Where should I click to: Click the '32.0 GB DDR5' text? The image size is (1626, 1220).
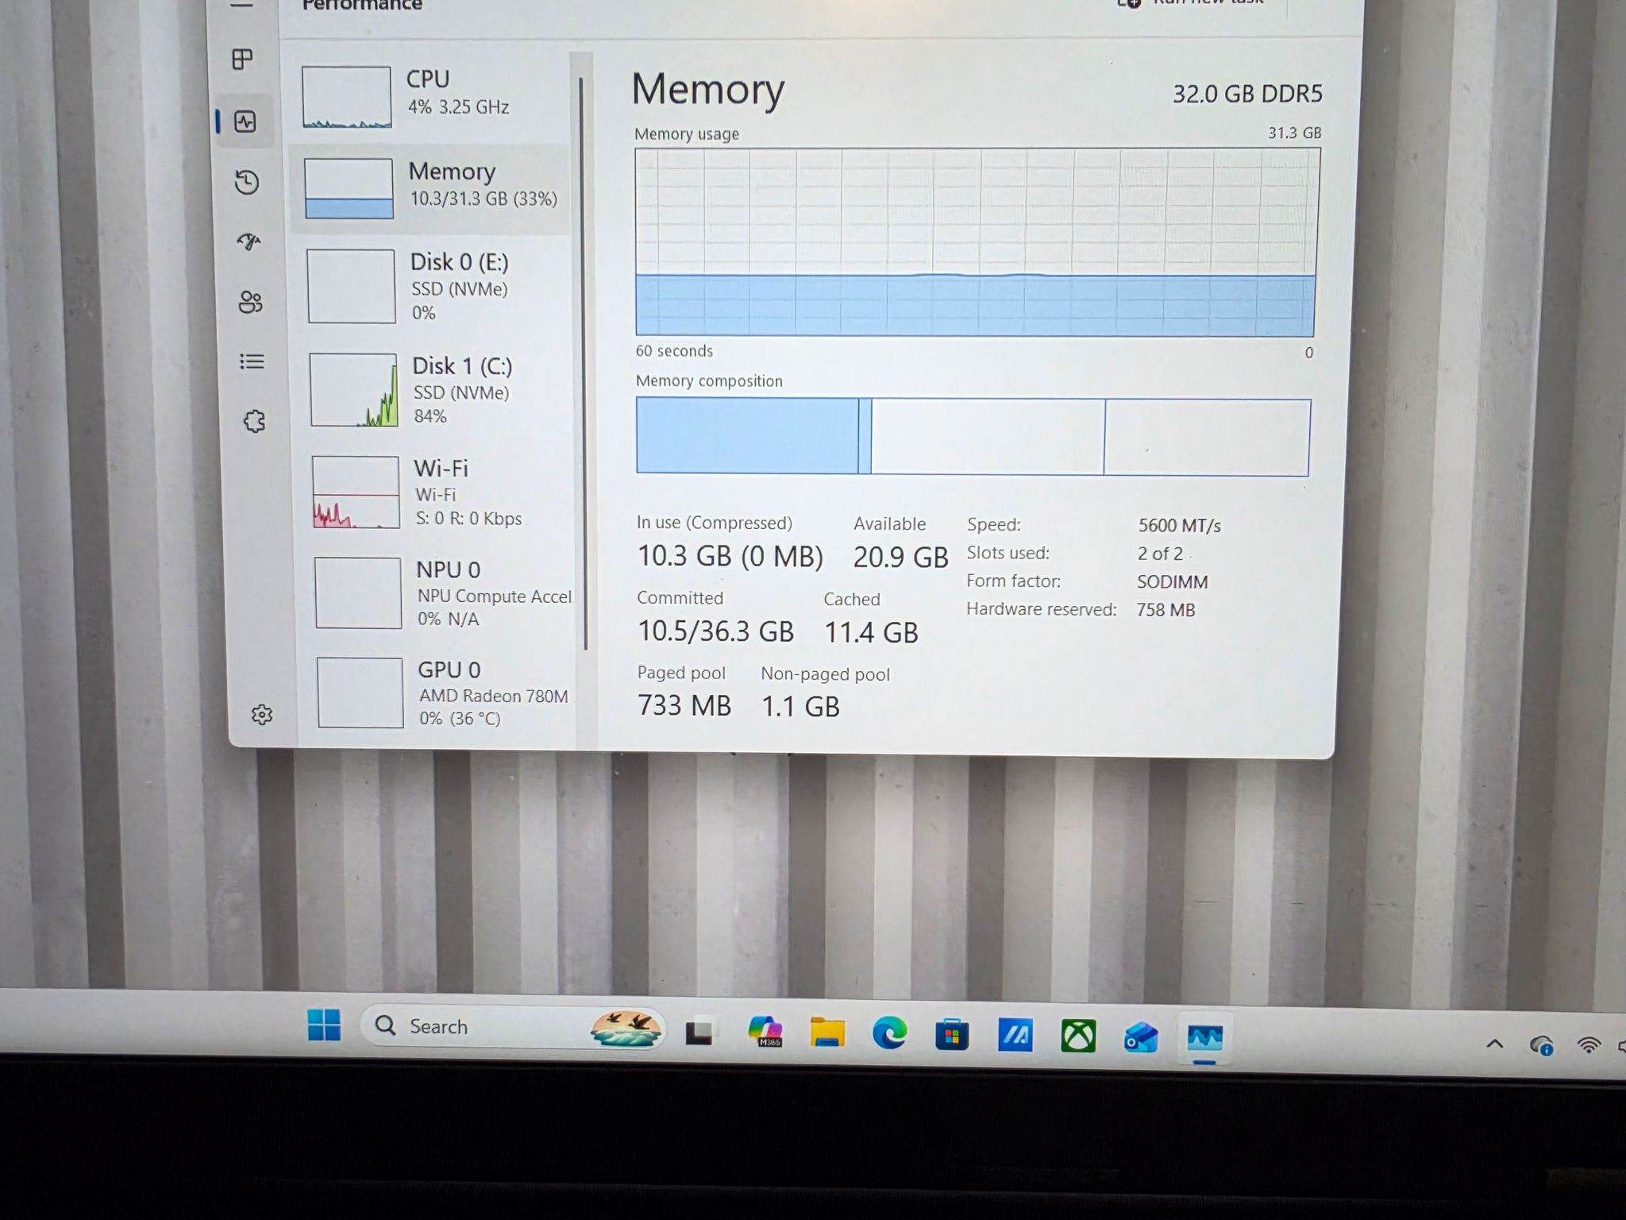tap(1247, 95)
